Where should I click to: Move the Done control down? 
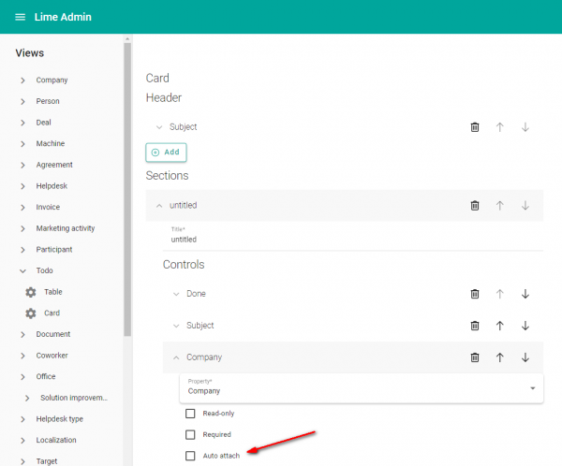pos(525,294)
